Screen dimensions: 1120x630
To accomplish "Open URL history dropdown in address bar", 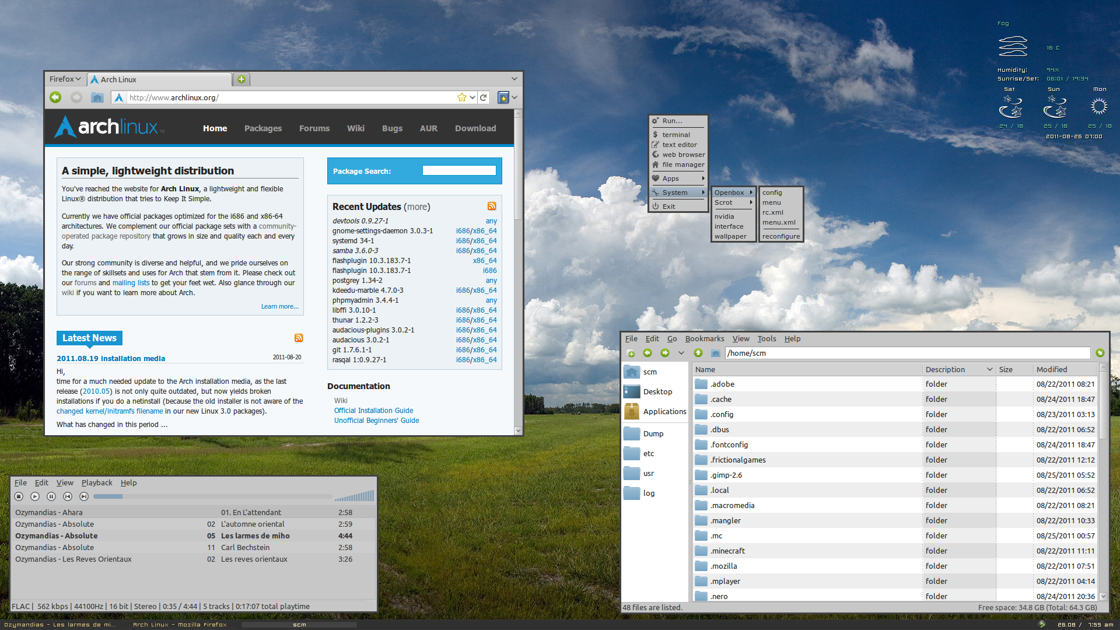I will [x=473, y=97].
